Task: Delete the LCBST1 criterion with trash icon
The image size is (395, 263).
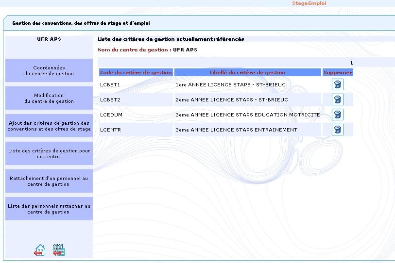Action: point(338,84)
